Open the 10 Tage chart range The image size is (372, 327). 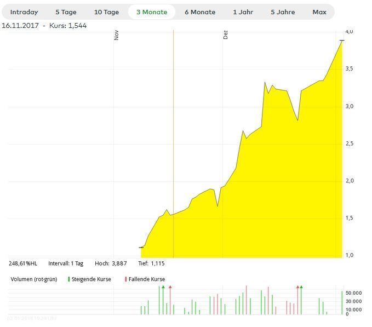point(106,12)
